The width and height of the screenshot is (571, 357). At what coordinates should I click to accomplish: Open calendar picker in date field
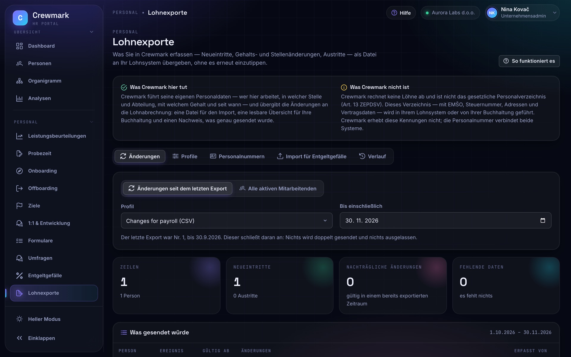[x=543, y=220]
